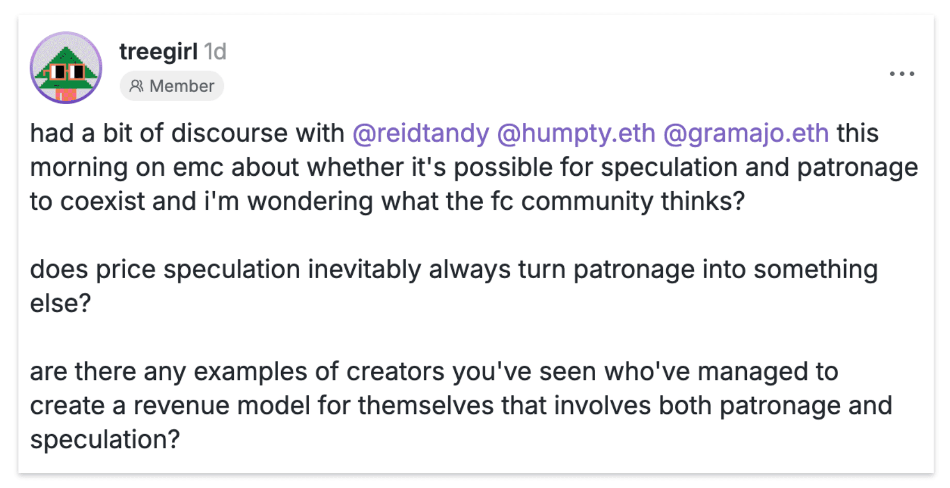Image resolution: width=950 pixels, height=488 pixels.
Task: Visit the @humpty.eth mention profile
Action: [576, 134]
